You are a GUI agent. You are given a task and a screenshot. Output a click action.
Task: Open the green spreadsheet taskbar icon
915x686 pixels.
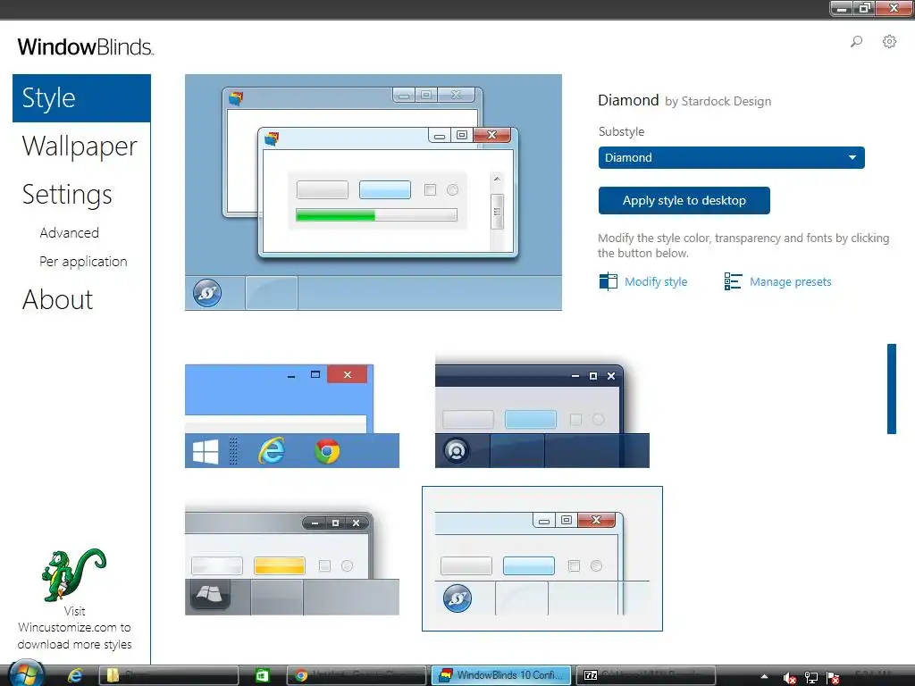(262, 675)
